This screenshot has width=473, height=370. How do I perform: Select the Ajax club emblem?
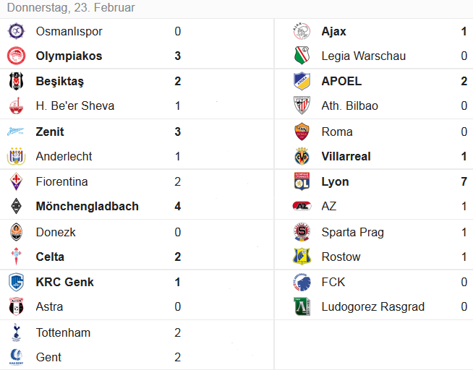(302, 31)
